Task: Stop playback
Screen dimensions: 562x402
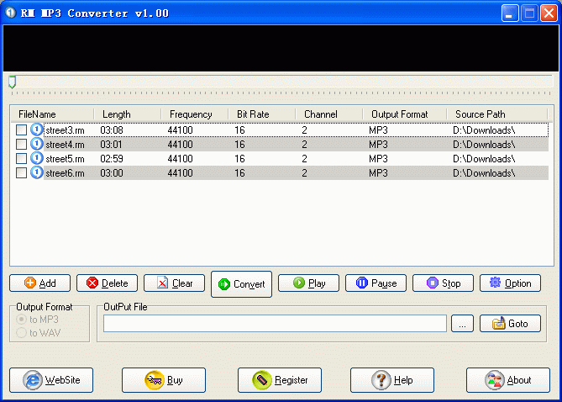Action: (443, 283)
